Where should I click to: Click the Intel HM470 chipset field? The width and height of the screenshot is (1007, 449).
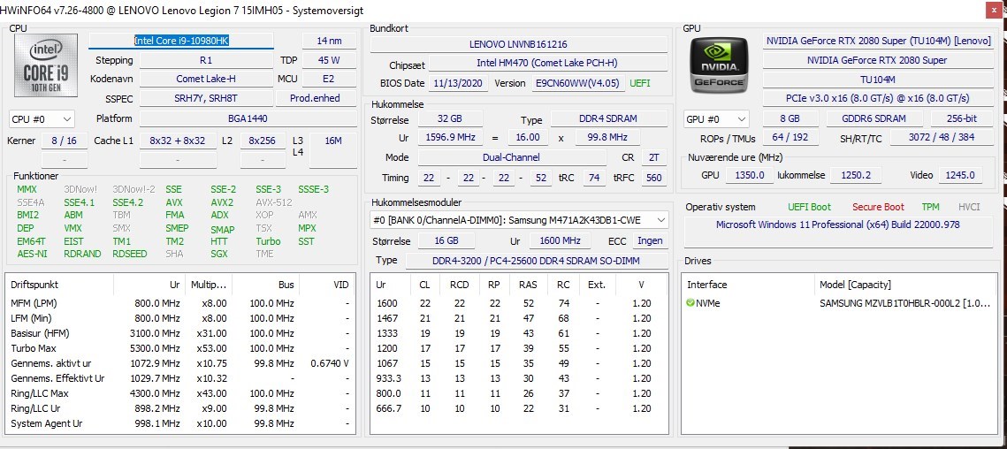click(x=548, y=63)
